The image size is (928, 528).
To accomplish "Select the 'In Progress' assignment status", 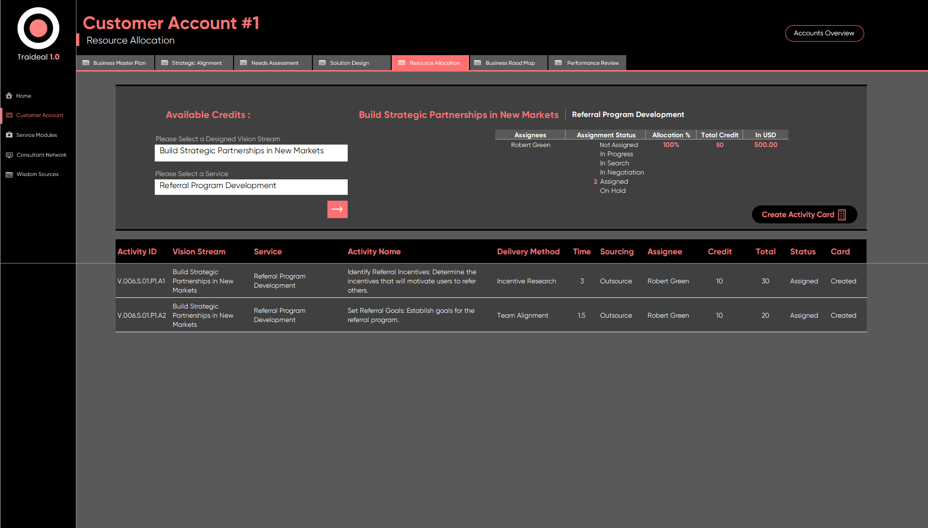I will click(616, 154).
